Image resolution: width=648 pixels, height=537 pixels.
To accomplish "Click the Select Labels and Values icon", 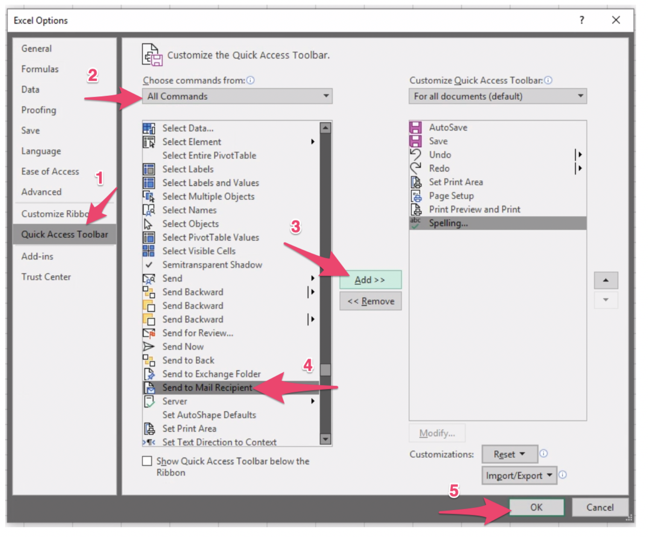I will (x=149, y=183).
